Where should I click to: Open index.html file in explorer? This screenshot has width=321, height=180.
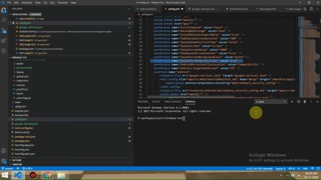[x=22, y=81]
